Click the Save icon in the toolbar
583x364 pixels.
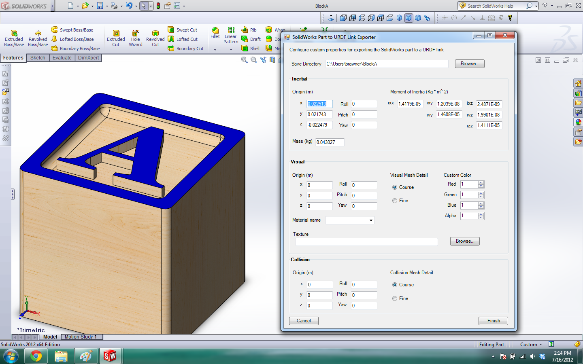(x=100, y=6)
